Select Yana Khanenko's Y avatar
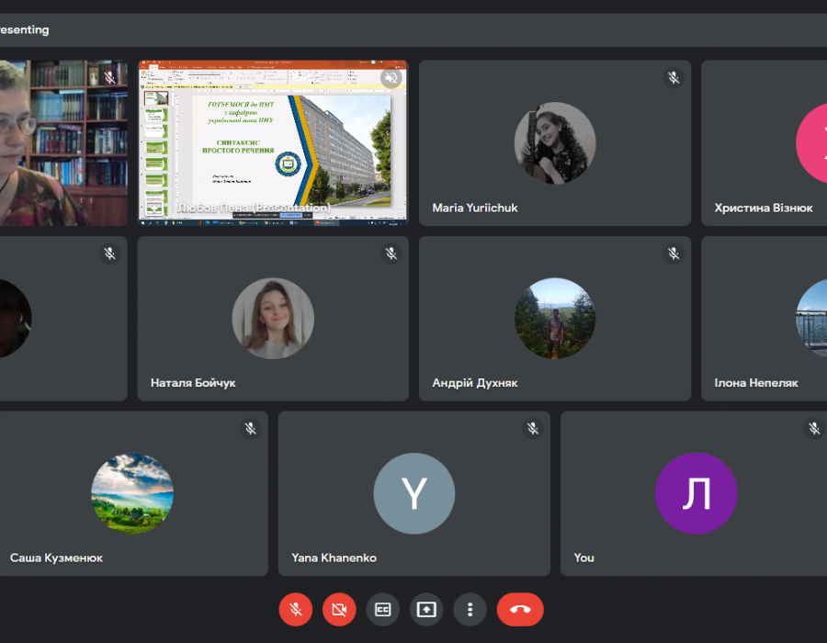 413,494
